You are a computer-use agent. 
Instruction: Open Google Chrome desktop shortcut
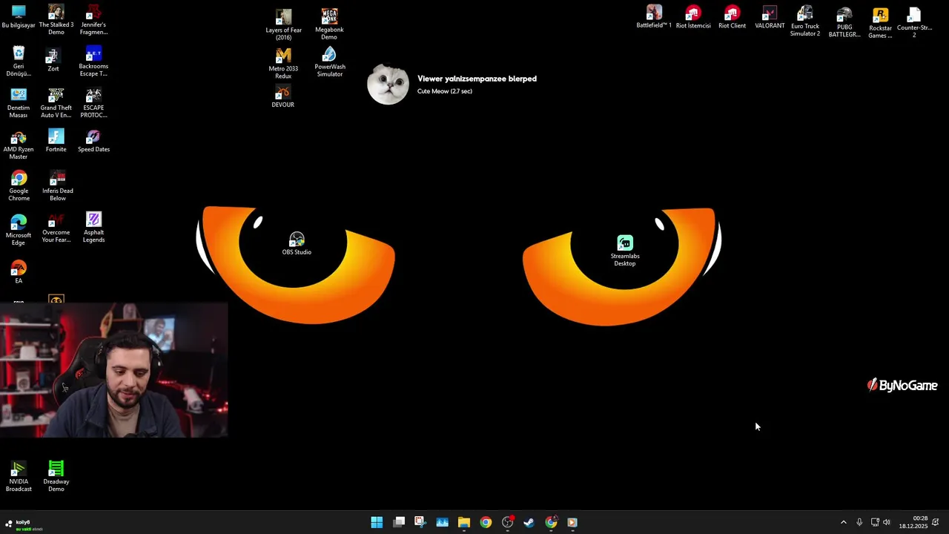[19, 185]
